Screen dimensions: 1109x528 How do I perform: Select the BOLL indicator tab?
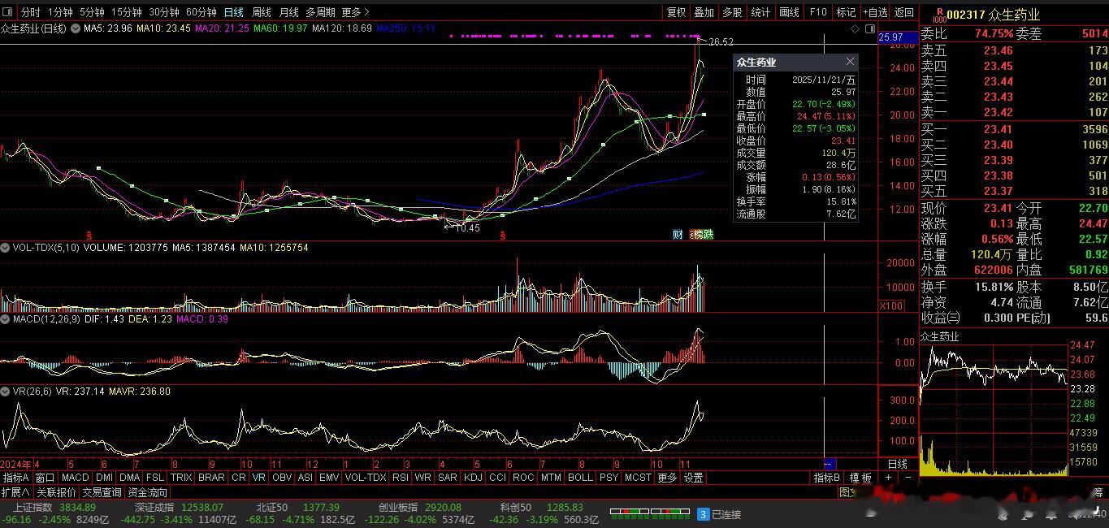point(580,478)
